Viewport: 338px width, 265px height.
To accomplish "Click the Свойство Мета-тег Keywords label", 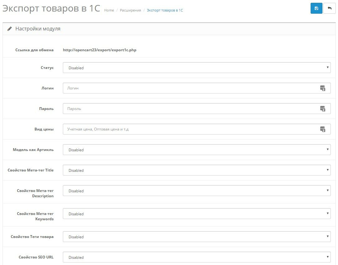I will coord(35,216).
